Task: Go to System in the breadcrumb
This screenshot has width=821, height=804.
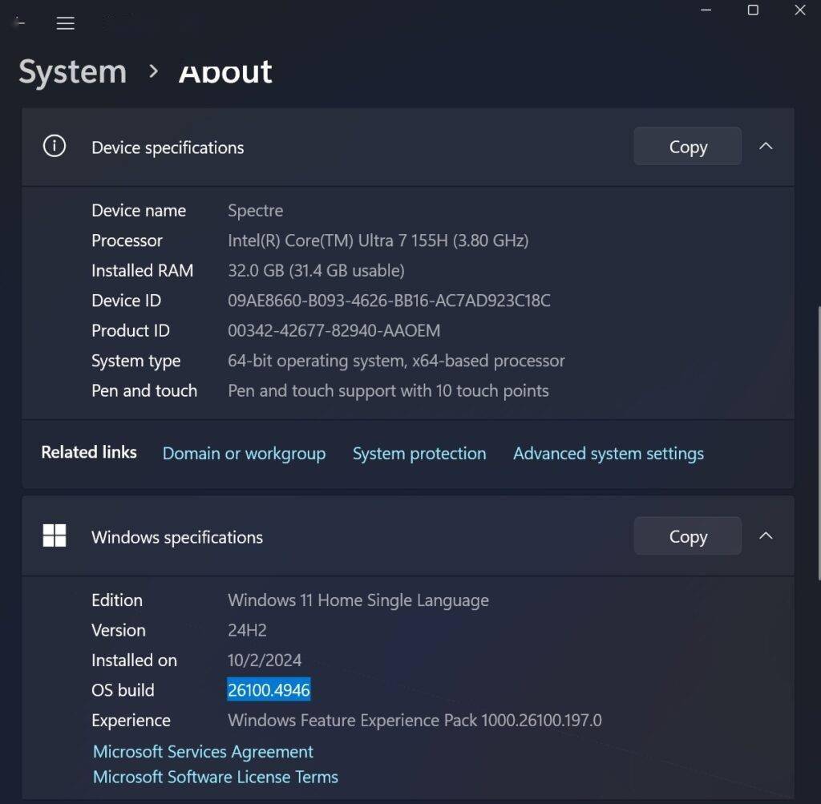Action: 73,72
